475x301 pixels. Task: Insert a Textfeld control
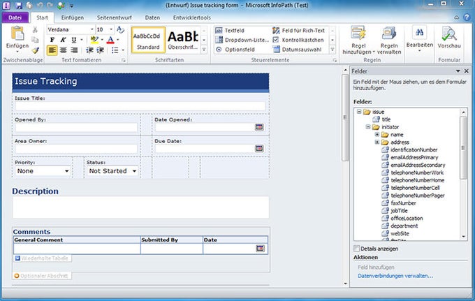(230, 30)
